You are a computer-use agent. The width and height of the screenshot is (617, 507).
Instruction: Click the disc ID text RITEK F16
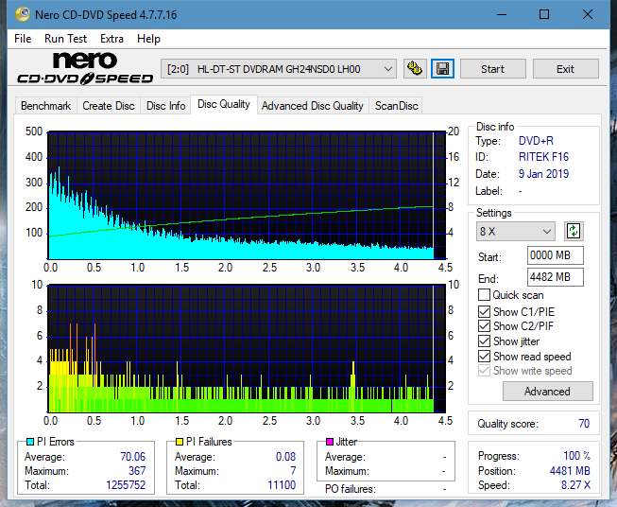point(543,157)
